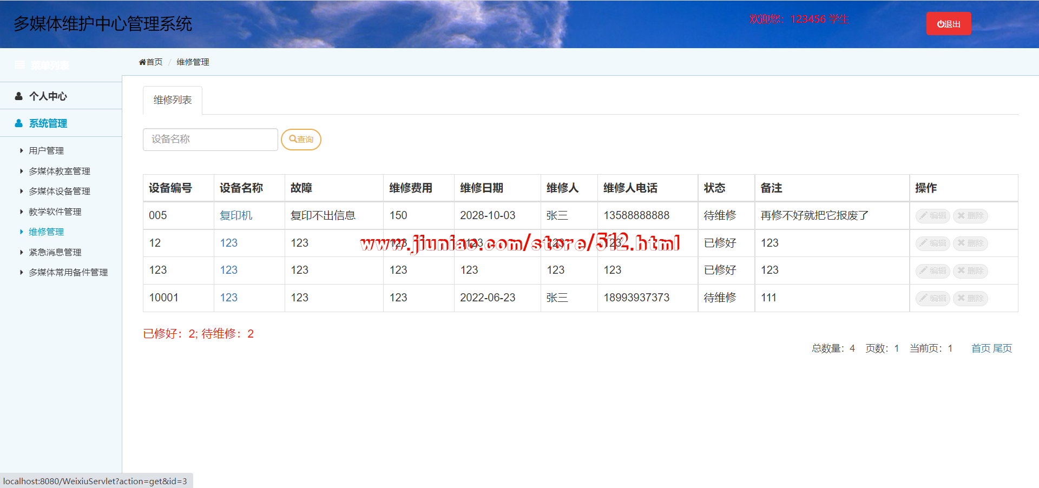Open 用户管理 submenu item
Viewport: 1039px width, 488px height.
(46, 150)
